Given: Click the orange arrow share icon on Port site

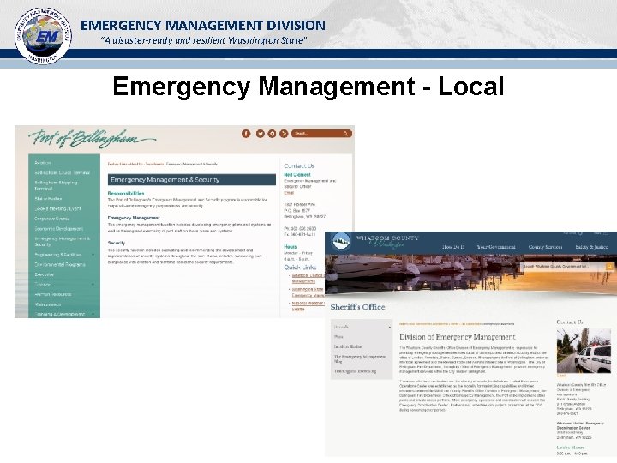Looking at the screenshot, I should (x=284, y=134).
